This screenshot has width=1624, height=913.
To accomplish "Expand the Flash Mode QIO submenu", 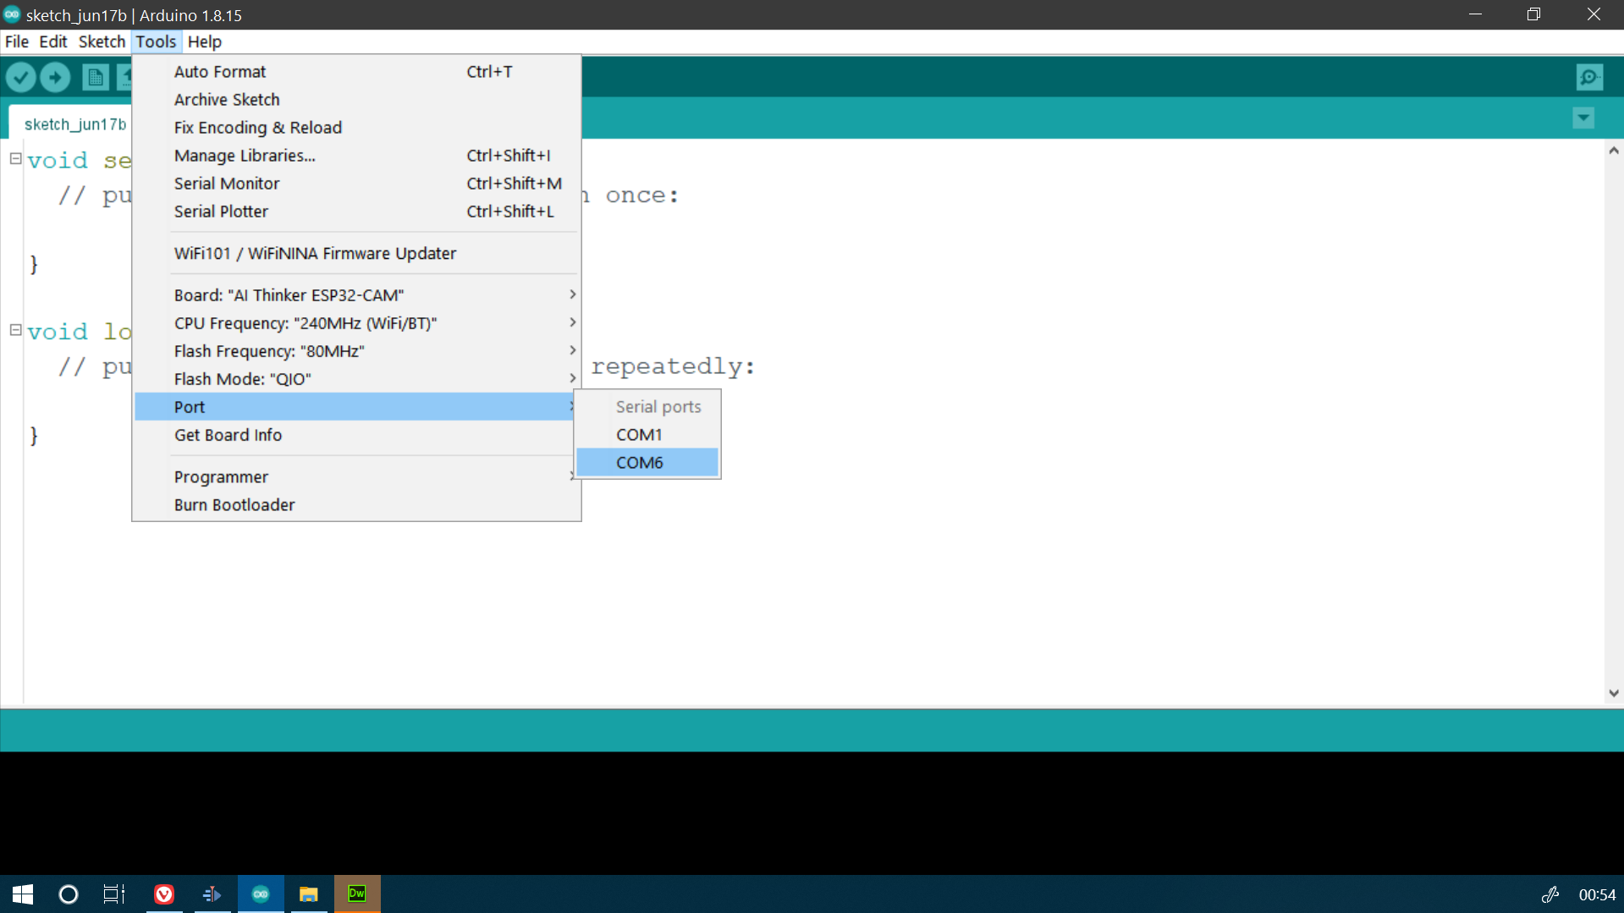I will [x=356, y=379].
